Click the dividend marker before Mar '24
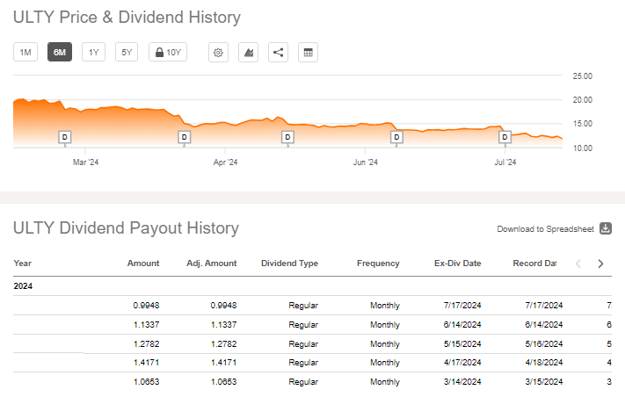 (64, 137)
